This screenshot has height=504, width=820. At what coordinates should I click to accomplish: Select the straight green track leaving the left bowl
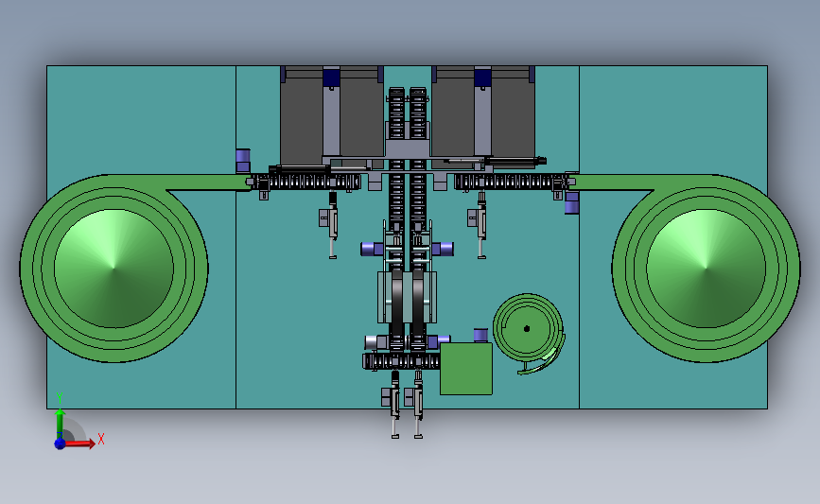tap(208, 182)
